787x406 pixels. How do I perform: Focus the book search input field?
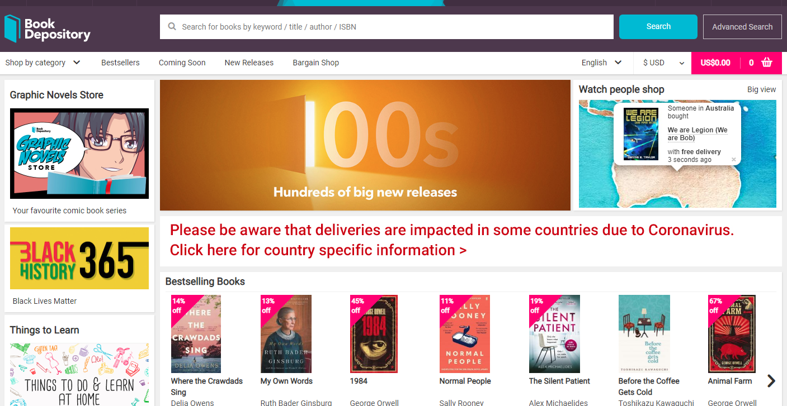click(387, 27)
